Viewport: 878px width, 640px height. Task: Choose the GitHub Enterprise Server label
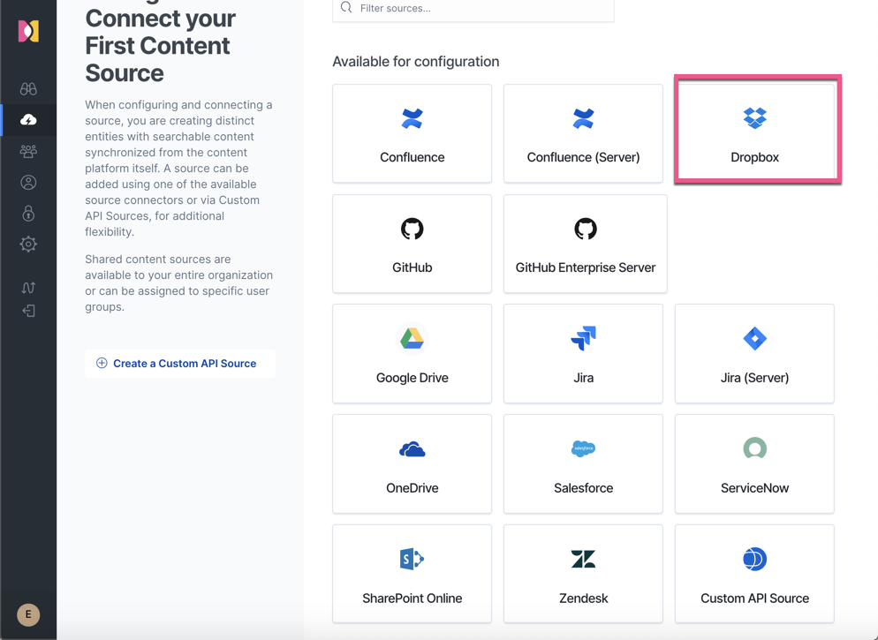(586, 267)
